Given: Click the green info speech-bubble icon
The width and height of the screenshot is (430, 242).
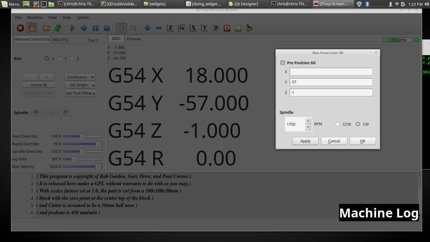Looking at the screenshot, I should (238, 28).
